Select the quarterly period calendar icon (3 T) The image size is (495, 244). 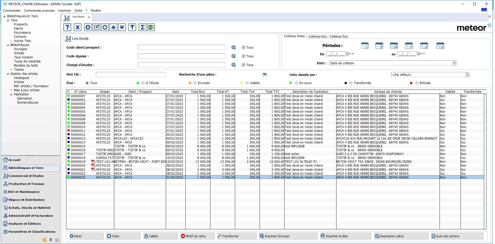409,46
